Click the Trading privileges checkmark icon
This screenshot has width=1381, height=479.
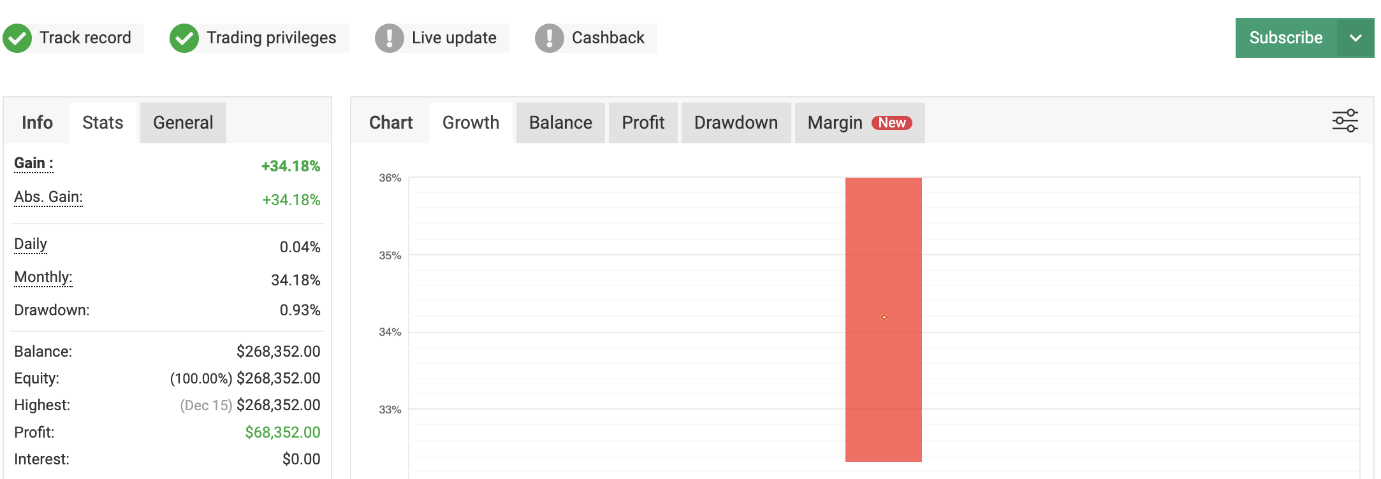184,38
